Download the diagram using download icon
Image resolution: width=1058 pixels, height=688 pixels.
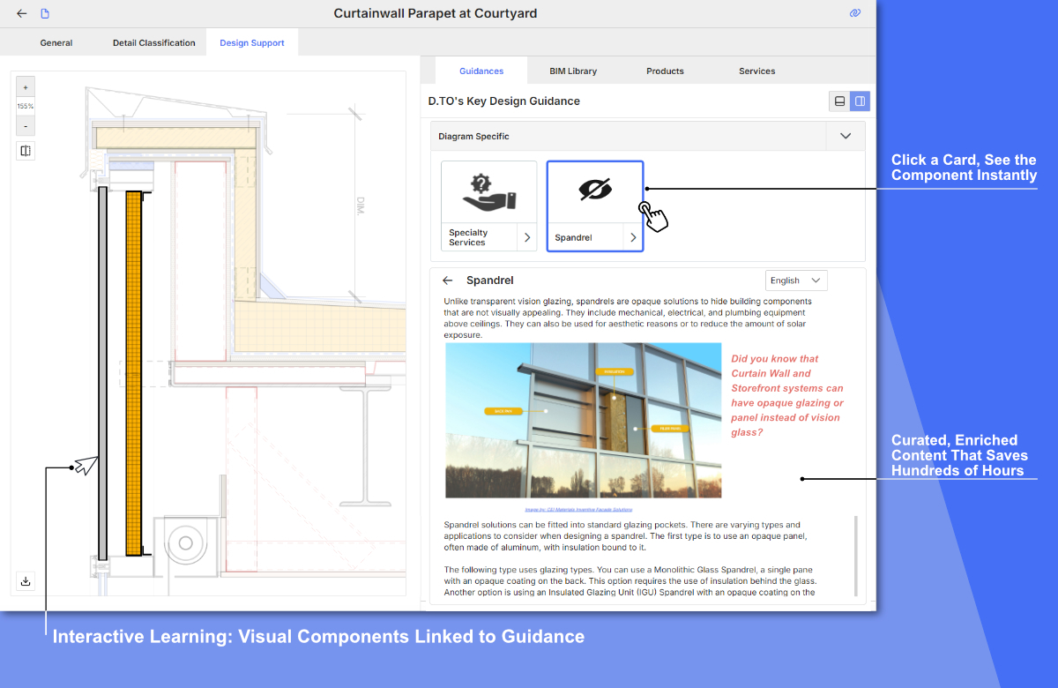pos(26,580)
